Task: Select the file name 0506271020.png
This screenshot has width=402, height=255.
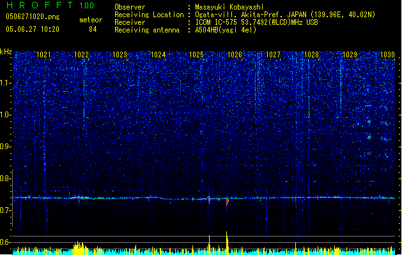Action: [33, 17]
